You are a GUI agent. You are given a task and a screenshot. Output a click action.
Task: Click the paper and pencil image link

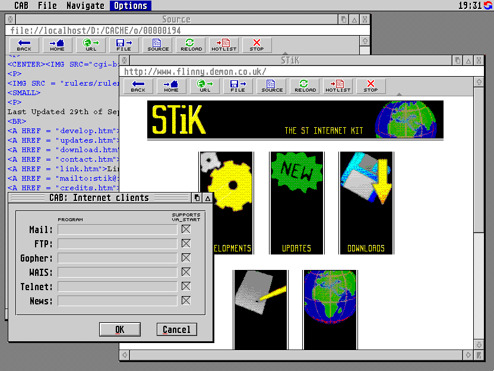click(261, 310)
